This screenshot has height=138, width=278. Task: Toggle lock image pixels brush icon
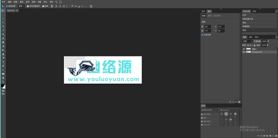[250, 45]
